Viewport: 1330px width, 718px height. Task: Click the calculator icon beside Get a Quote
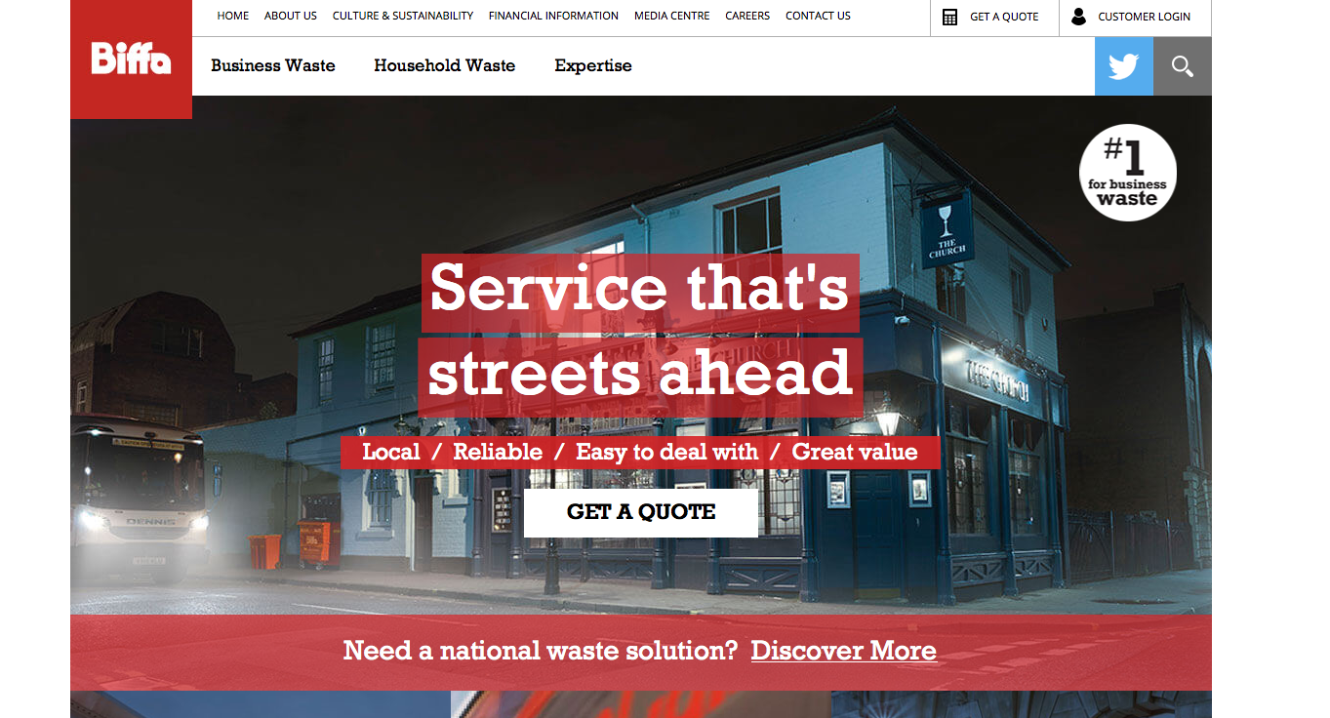pos(949,17)
